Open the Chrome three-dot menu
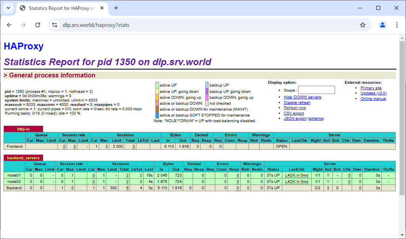Image resolution: width=406 pixels, height=239 pixels. [x=396, y=25]
